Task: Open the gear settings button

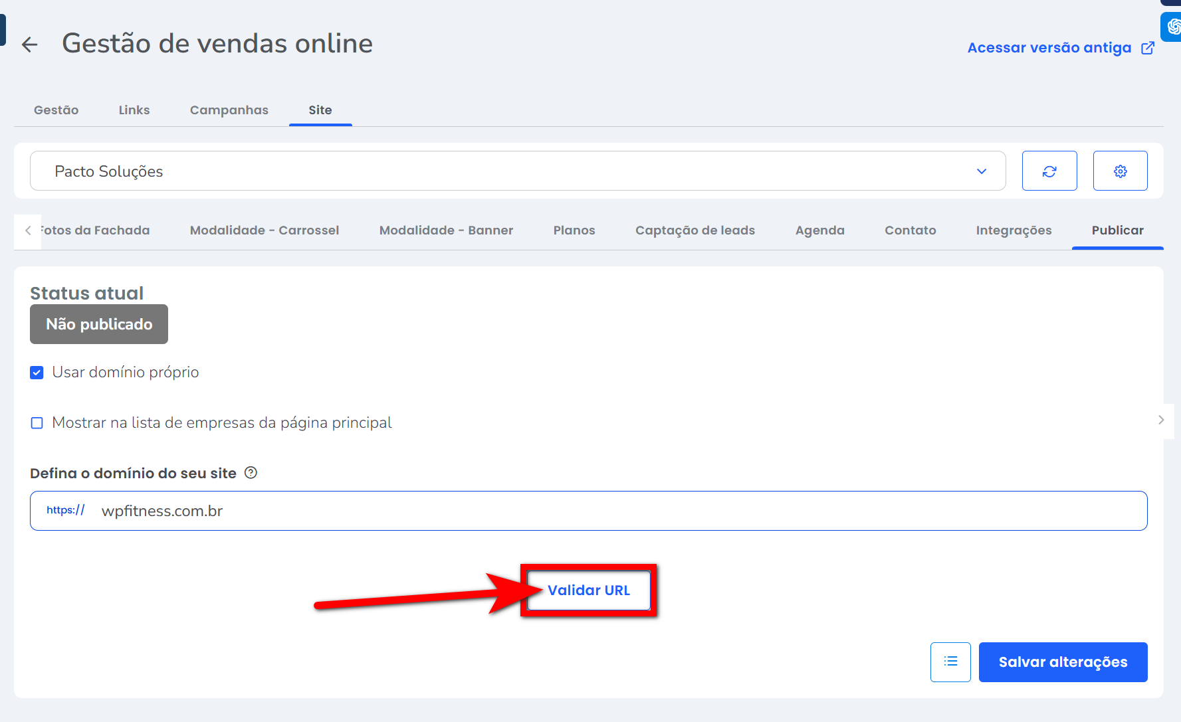Action: pyautogui.click(x=1120, y=171)
